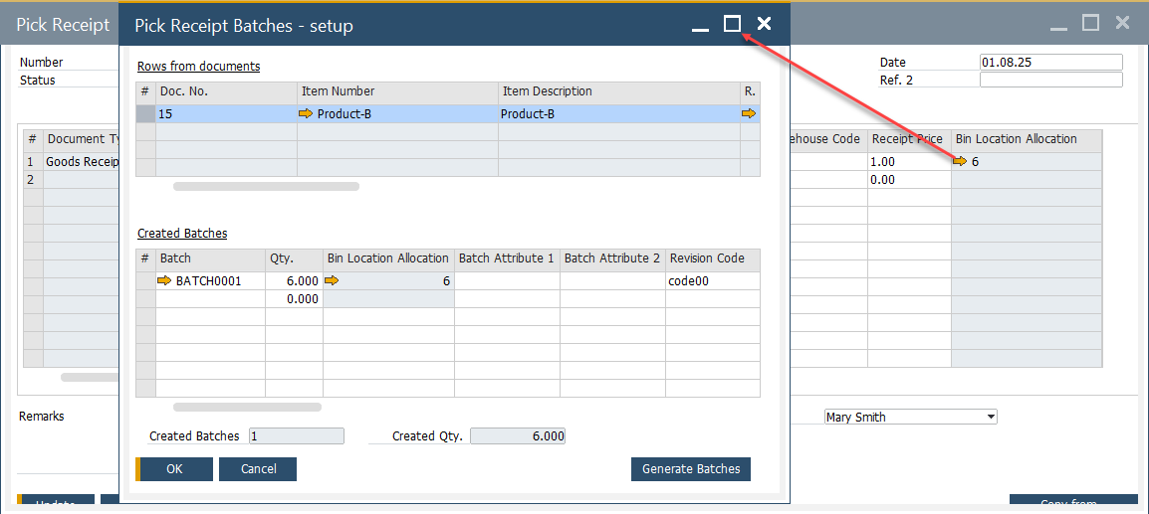Click the Bin Location Allocation arrow in the BATCH0001 row
The width and height of the screenshot is (1149, 514).
[x=332, y=281]
